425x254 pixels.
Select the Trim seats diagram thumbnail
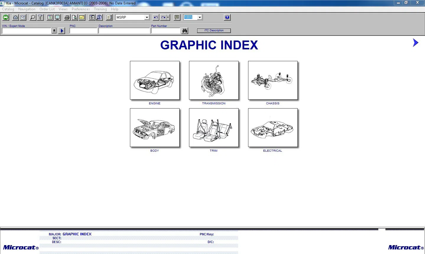[214, 128]
